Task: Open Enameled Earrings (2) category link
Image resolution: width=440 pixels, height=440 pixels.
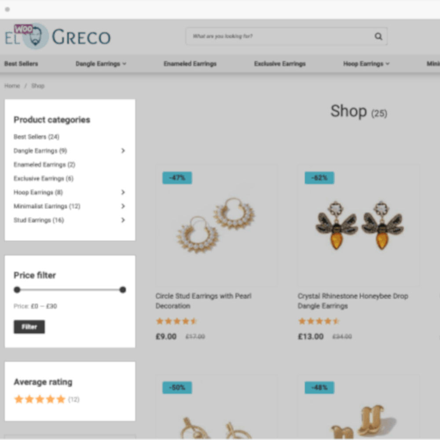Action: pyautogui.click(x=44, y=165)
